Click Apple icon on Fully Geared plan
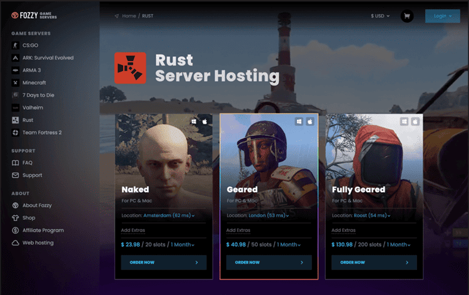 [415, 122]
